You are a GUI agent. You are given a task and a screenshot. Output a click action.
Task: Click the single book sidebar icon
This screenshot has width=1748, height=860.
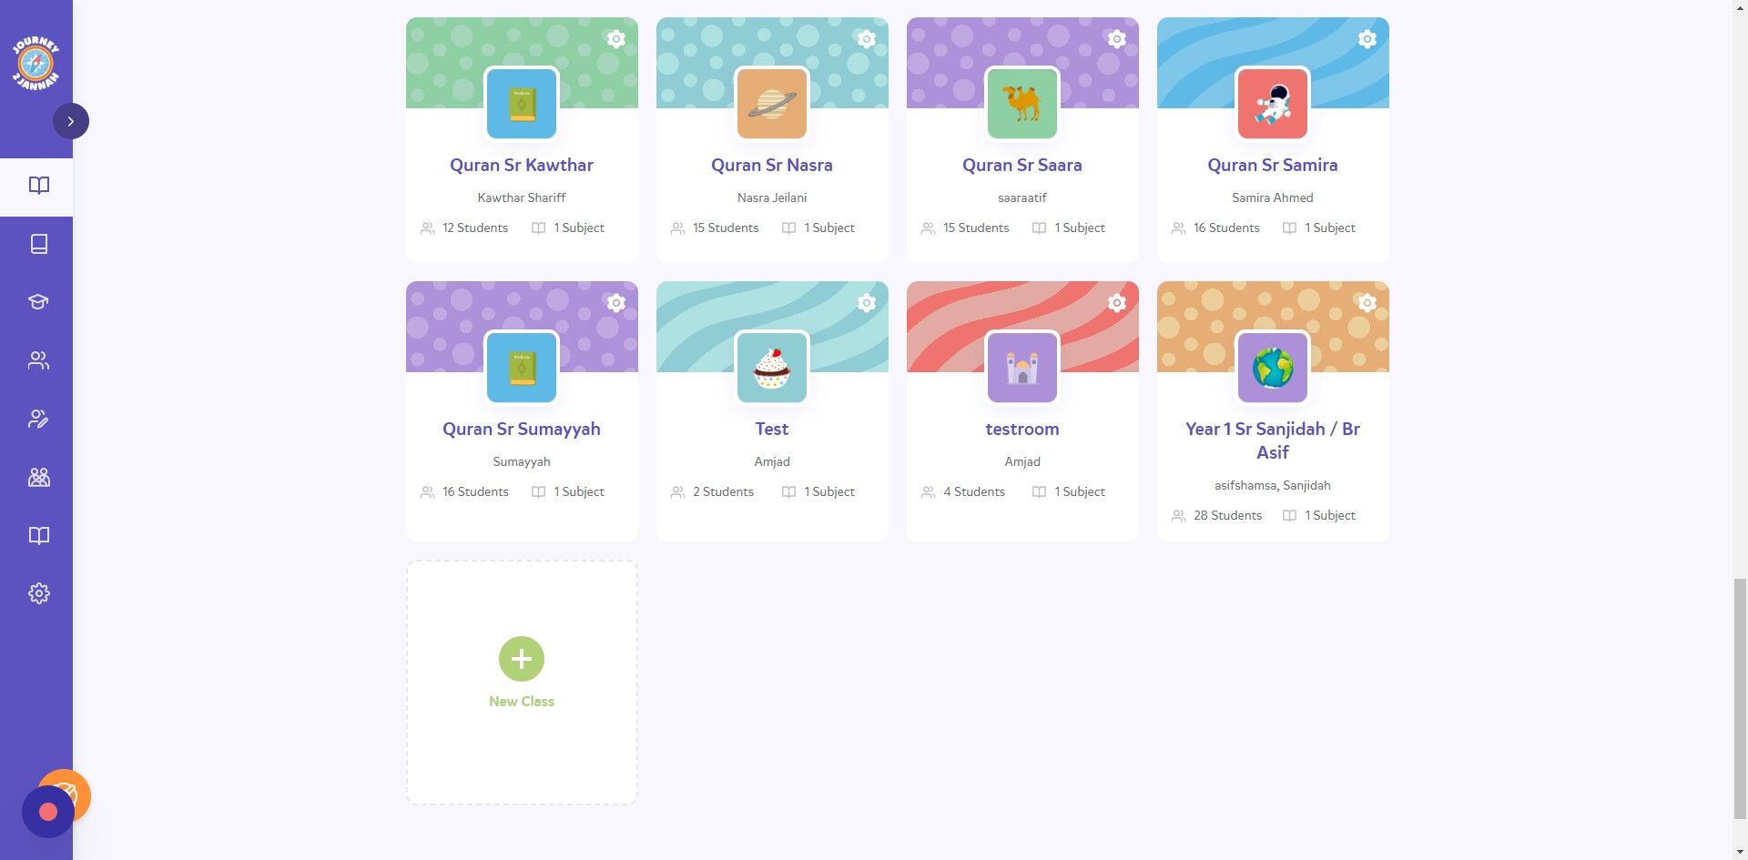point(38,244)
